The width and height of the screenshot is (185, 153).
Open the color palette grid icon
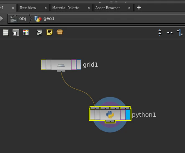pos(26,33)
